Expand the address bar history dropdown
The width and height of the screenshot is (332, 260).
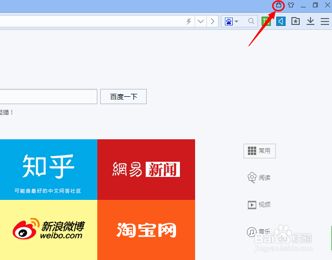[200, 21]
